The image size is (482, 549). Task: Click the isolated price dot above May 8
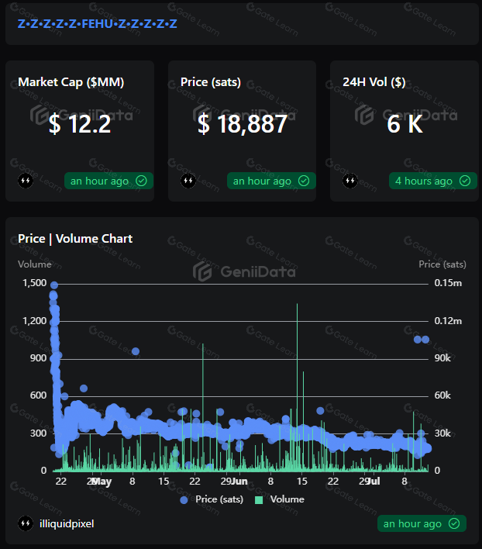tap(136, 351)
